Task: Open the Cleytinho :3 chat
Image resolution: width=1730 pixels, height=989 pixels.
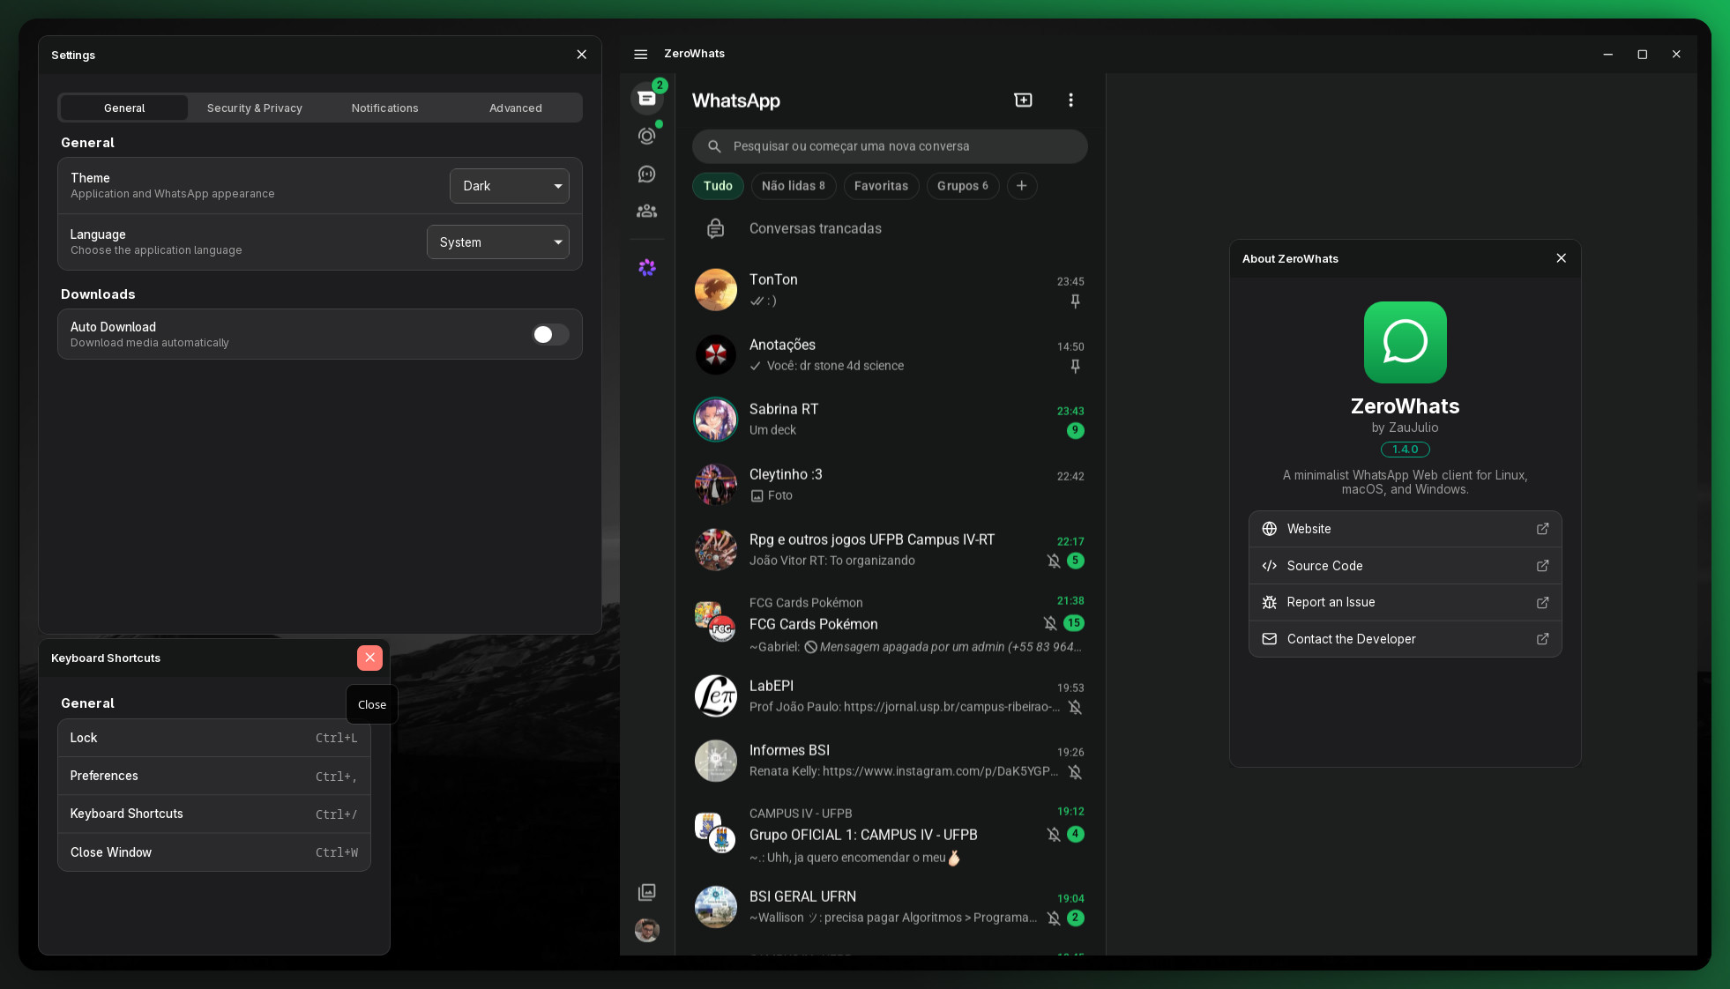Action: click(890, 485)
